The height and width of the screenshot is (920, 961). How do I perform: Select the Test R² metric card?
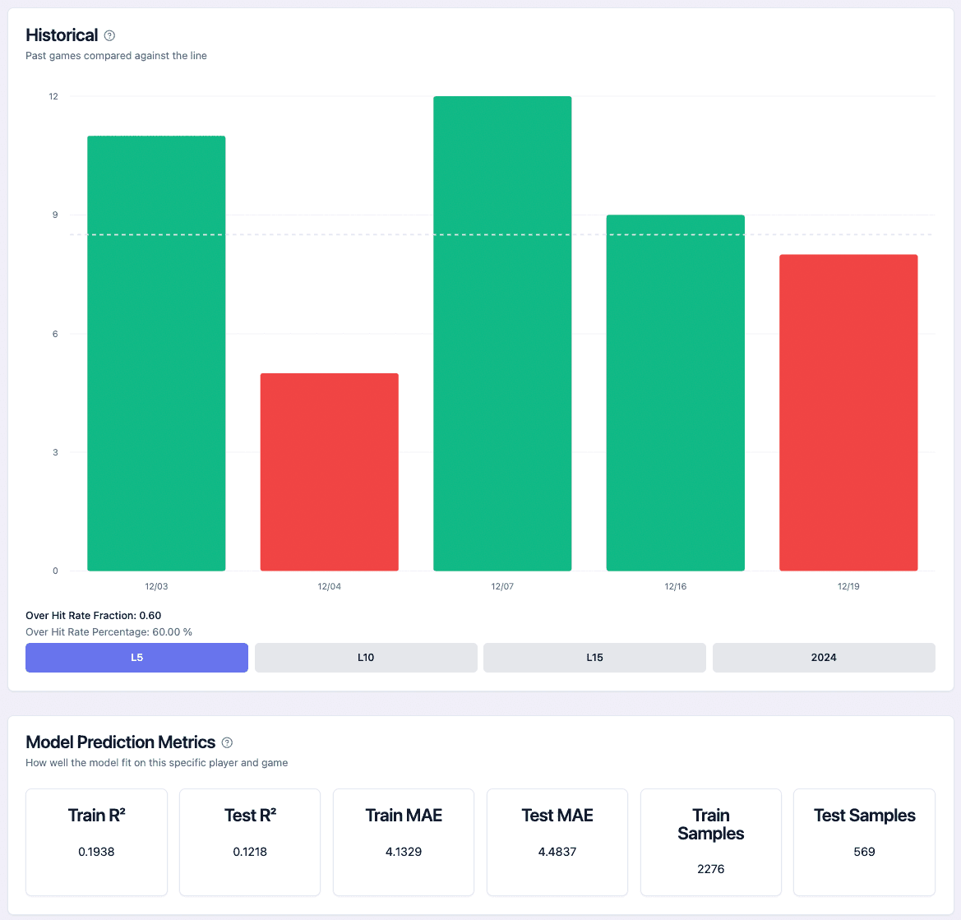[250, 842]
